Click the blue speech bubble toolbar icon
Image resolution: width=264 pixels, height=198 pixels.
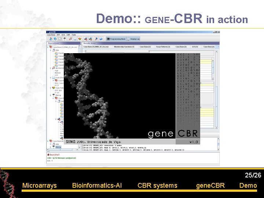point(101,39)
